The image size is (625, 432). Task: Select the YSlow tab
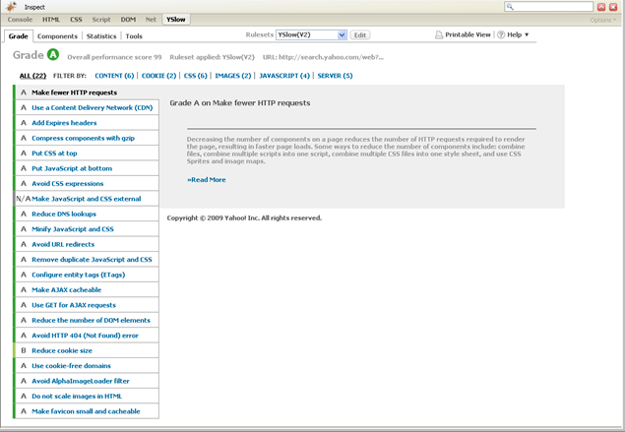coord(176,19)
